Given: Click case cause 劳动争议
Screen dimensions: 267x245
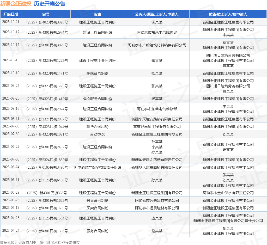Looking at the screenshot, I should click(98, 134).
